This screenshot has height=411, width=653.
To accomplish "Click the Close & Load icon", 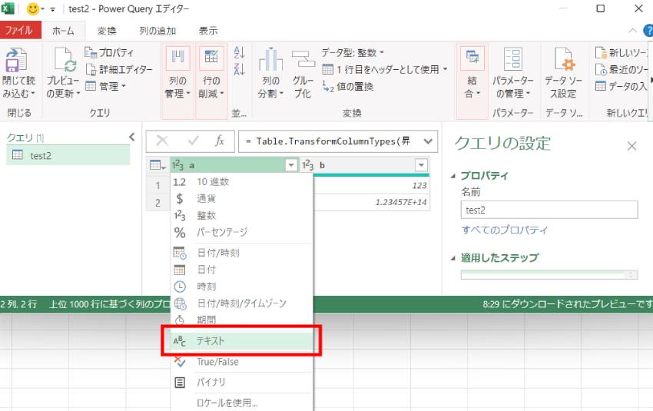I will [16, 59].
